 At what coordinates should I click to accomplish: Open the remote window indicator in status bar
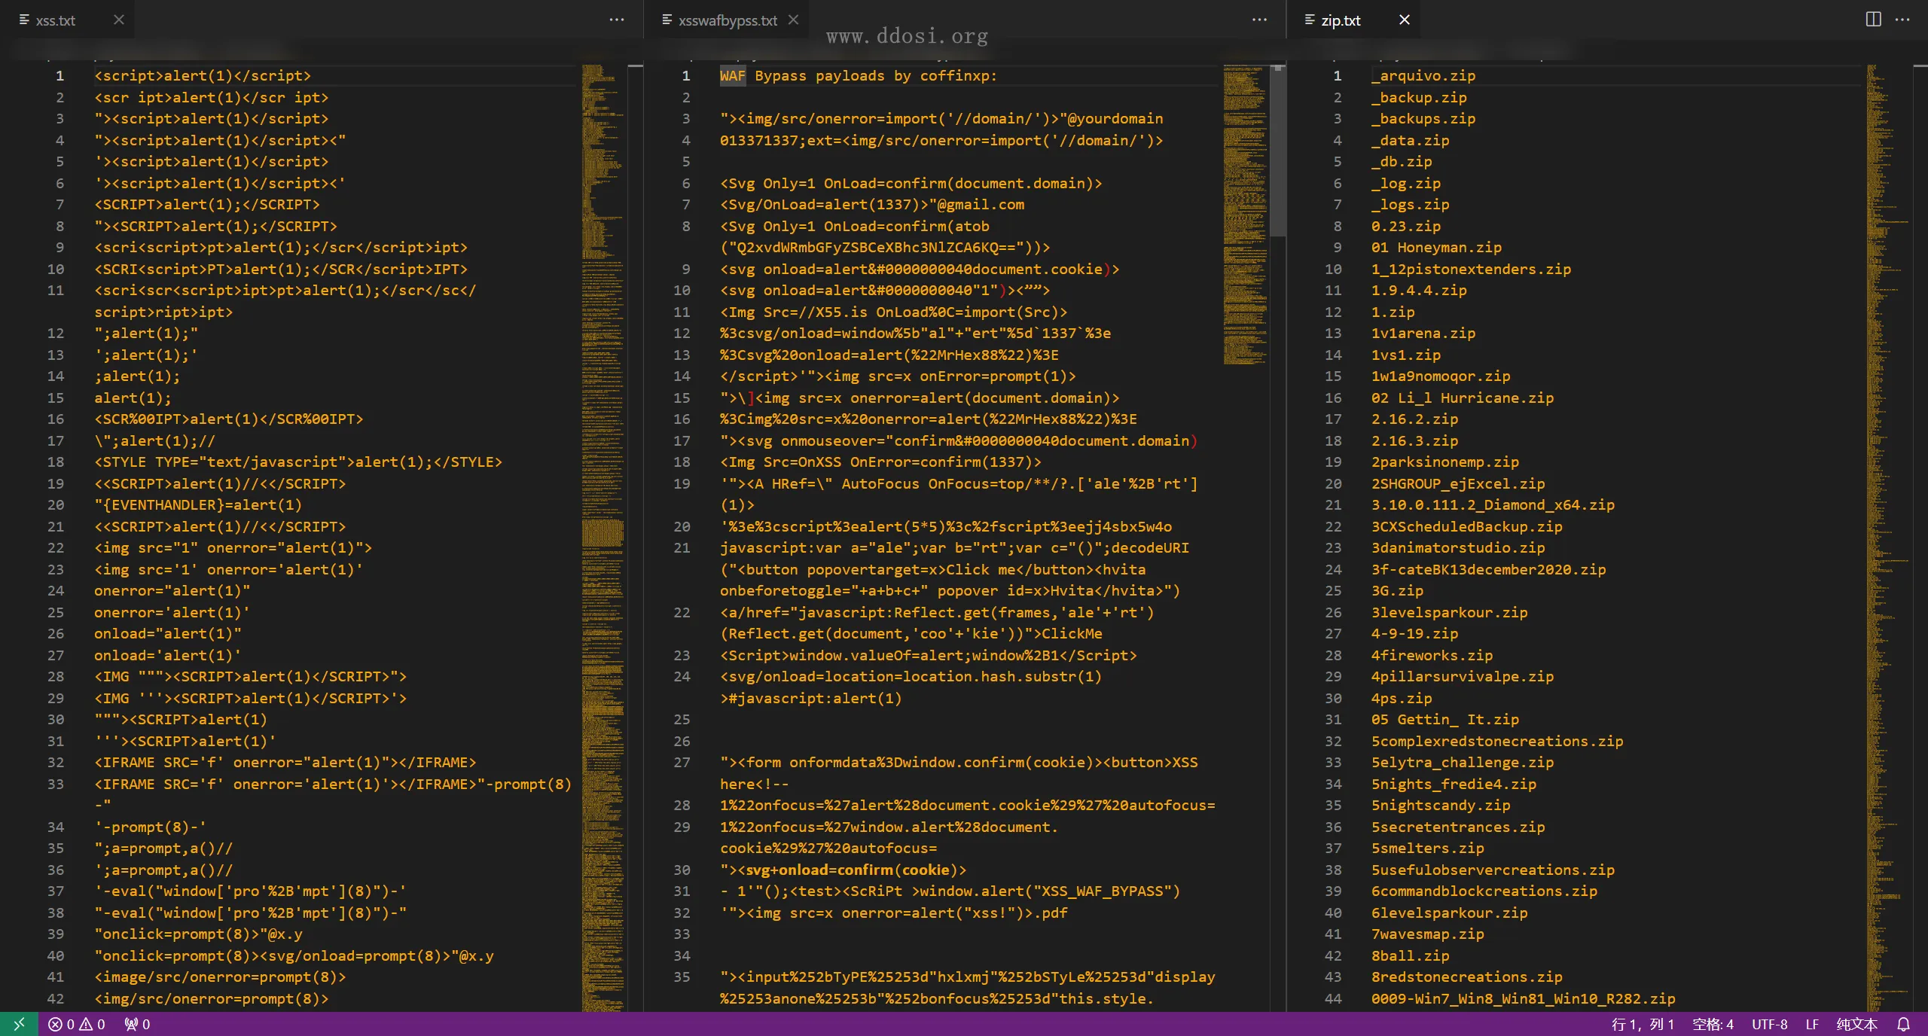(19, 1024)
